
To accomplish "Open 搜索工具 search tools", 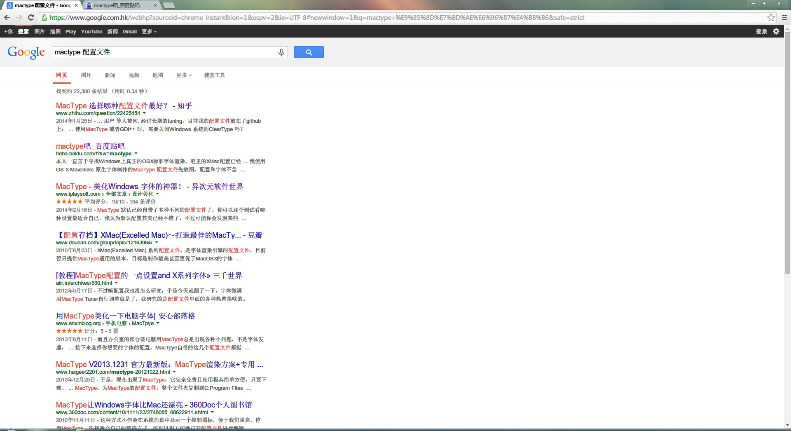I will tap(215, 75).
